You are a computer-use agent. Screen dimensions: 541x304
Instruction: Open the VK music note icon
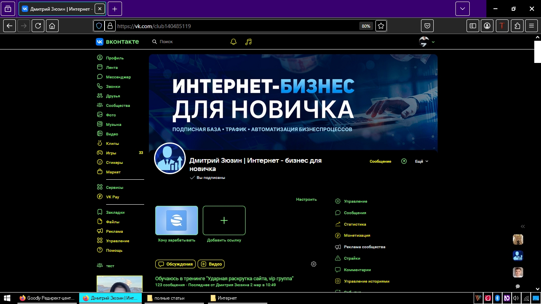pyautogui.click(x=248, y=42)
